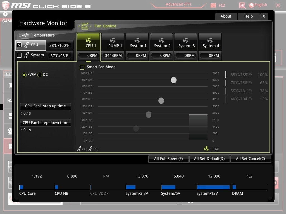Click the clock icon under the MSI logo
286x214 pixels.
[5, 14]
